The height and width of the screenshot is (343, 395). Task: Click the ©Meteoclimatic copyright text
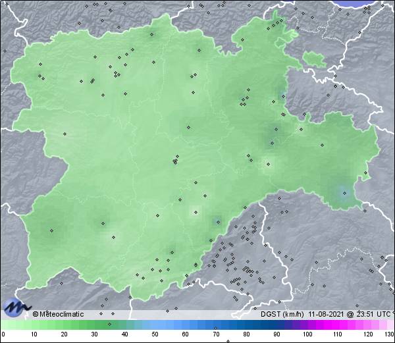(x=58, y=314)
